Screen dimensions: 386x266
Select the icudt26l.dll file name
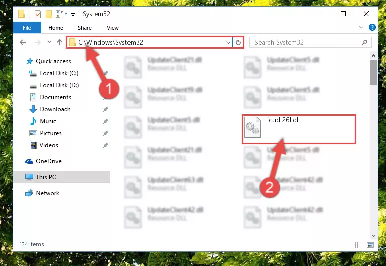point(283,120)
